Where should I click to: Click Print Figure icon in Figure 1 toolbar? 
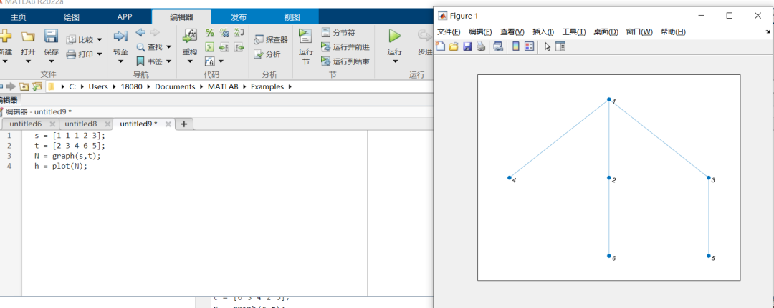pos(480,46)
